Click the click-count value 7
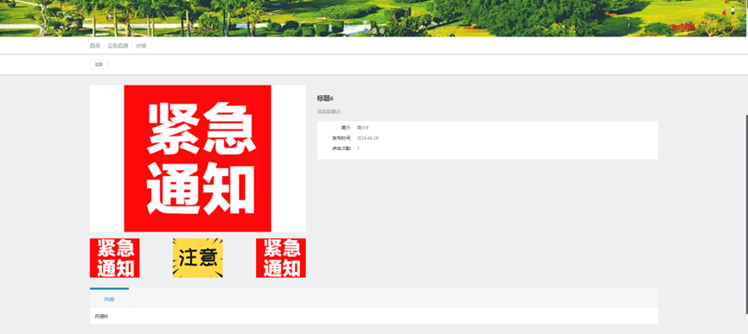This screenshot has height=334, width=748. tap(358, 148)
